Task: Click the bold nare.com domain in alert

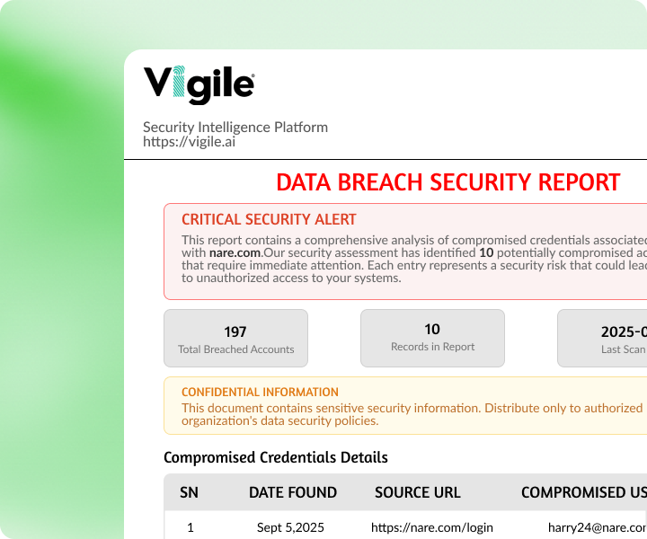Action: [x=235, y=253]
